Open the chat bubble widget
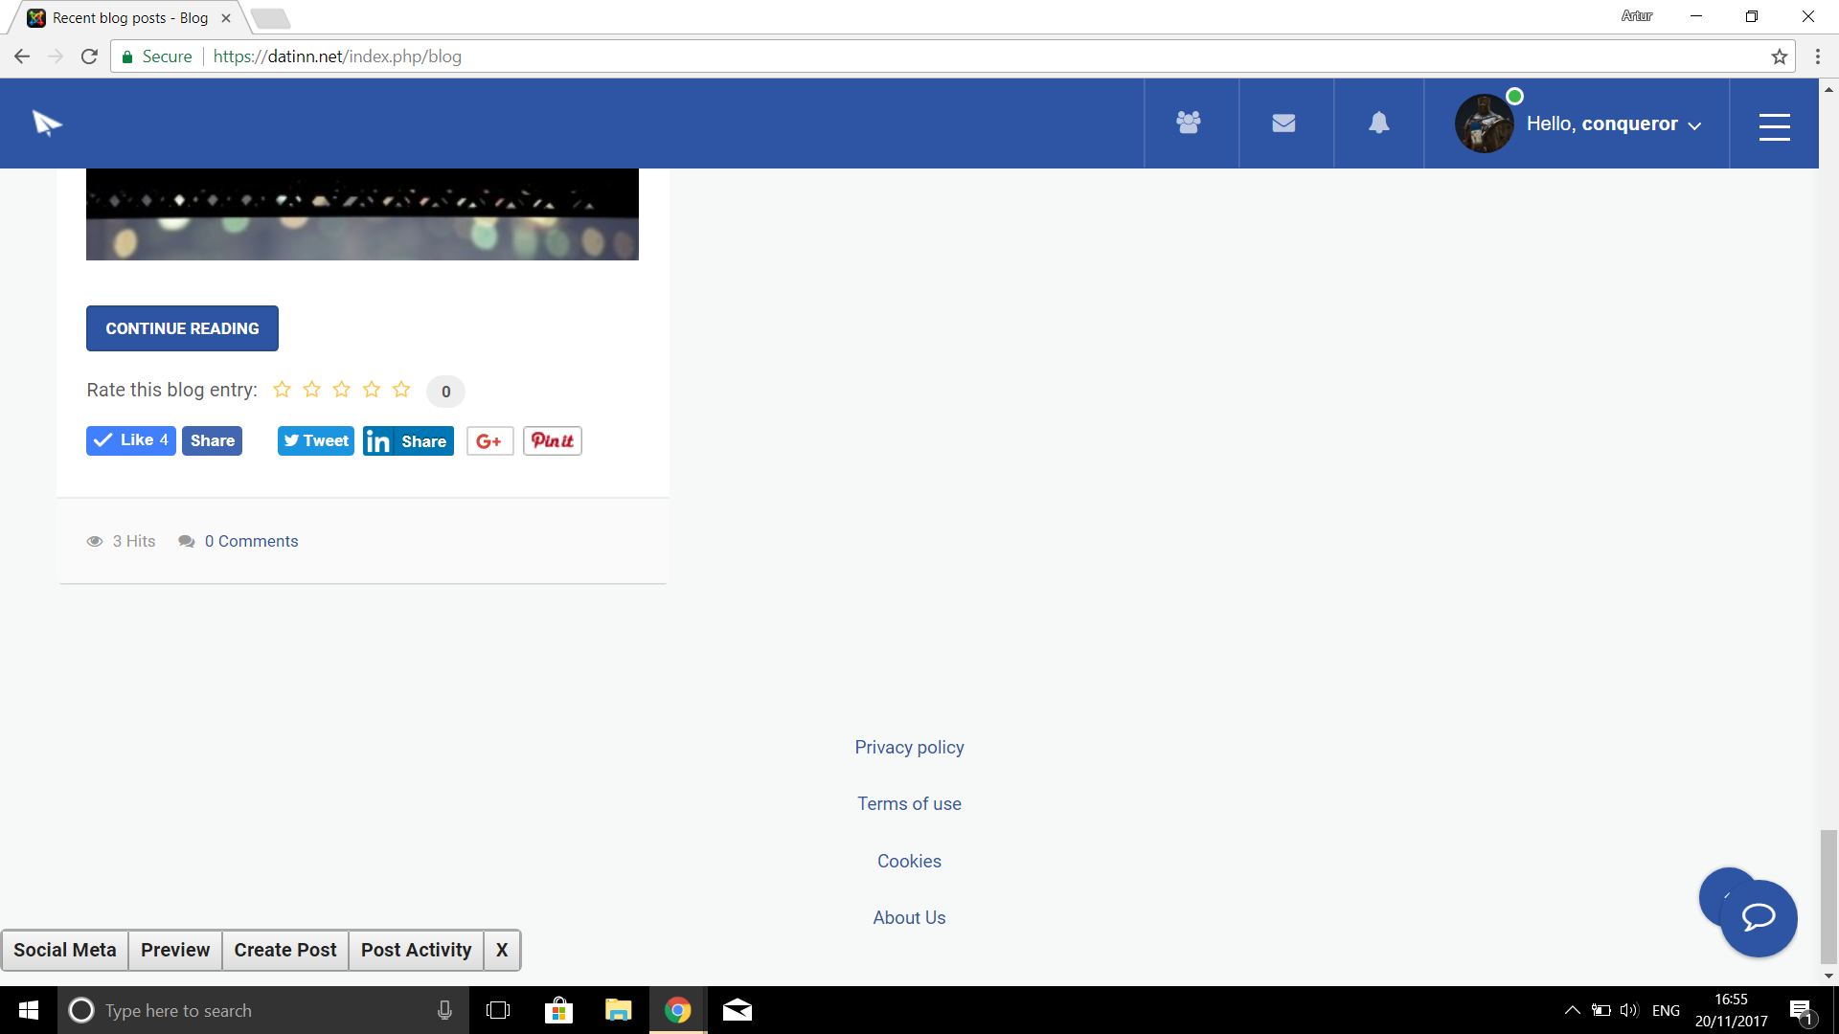 [x=1759, y=918]
